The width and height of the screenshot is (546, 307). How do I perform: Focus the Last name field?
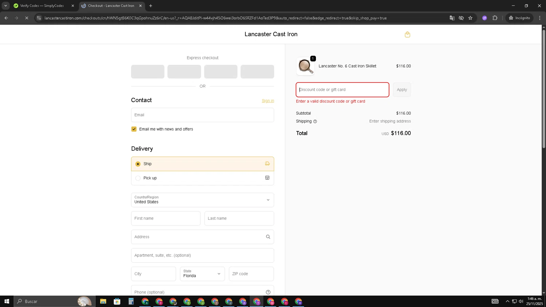tap(239, 218)
